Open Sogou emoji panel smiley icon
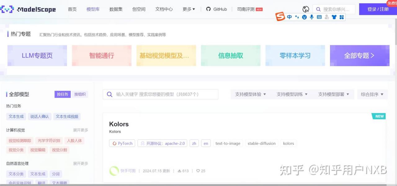The image size is (397, 186). pyautogui.click(x=304, y=17)
